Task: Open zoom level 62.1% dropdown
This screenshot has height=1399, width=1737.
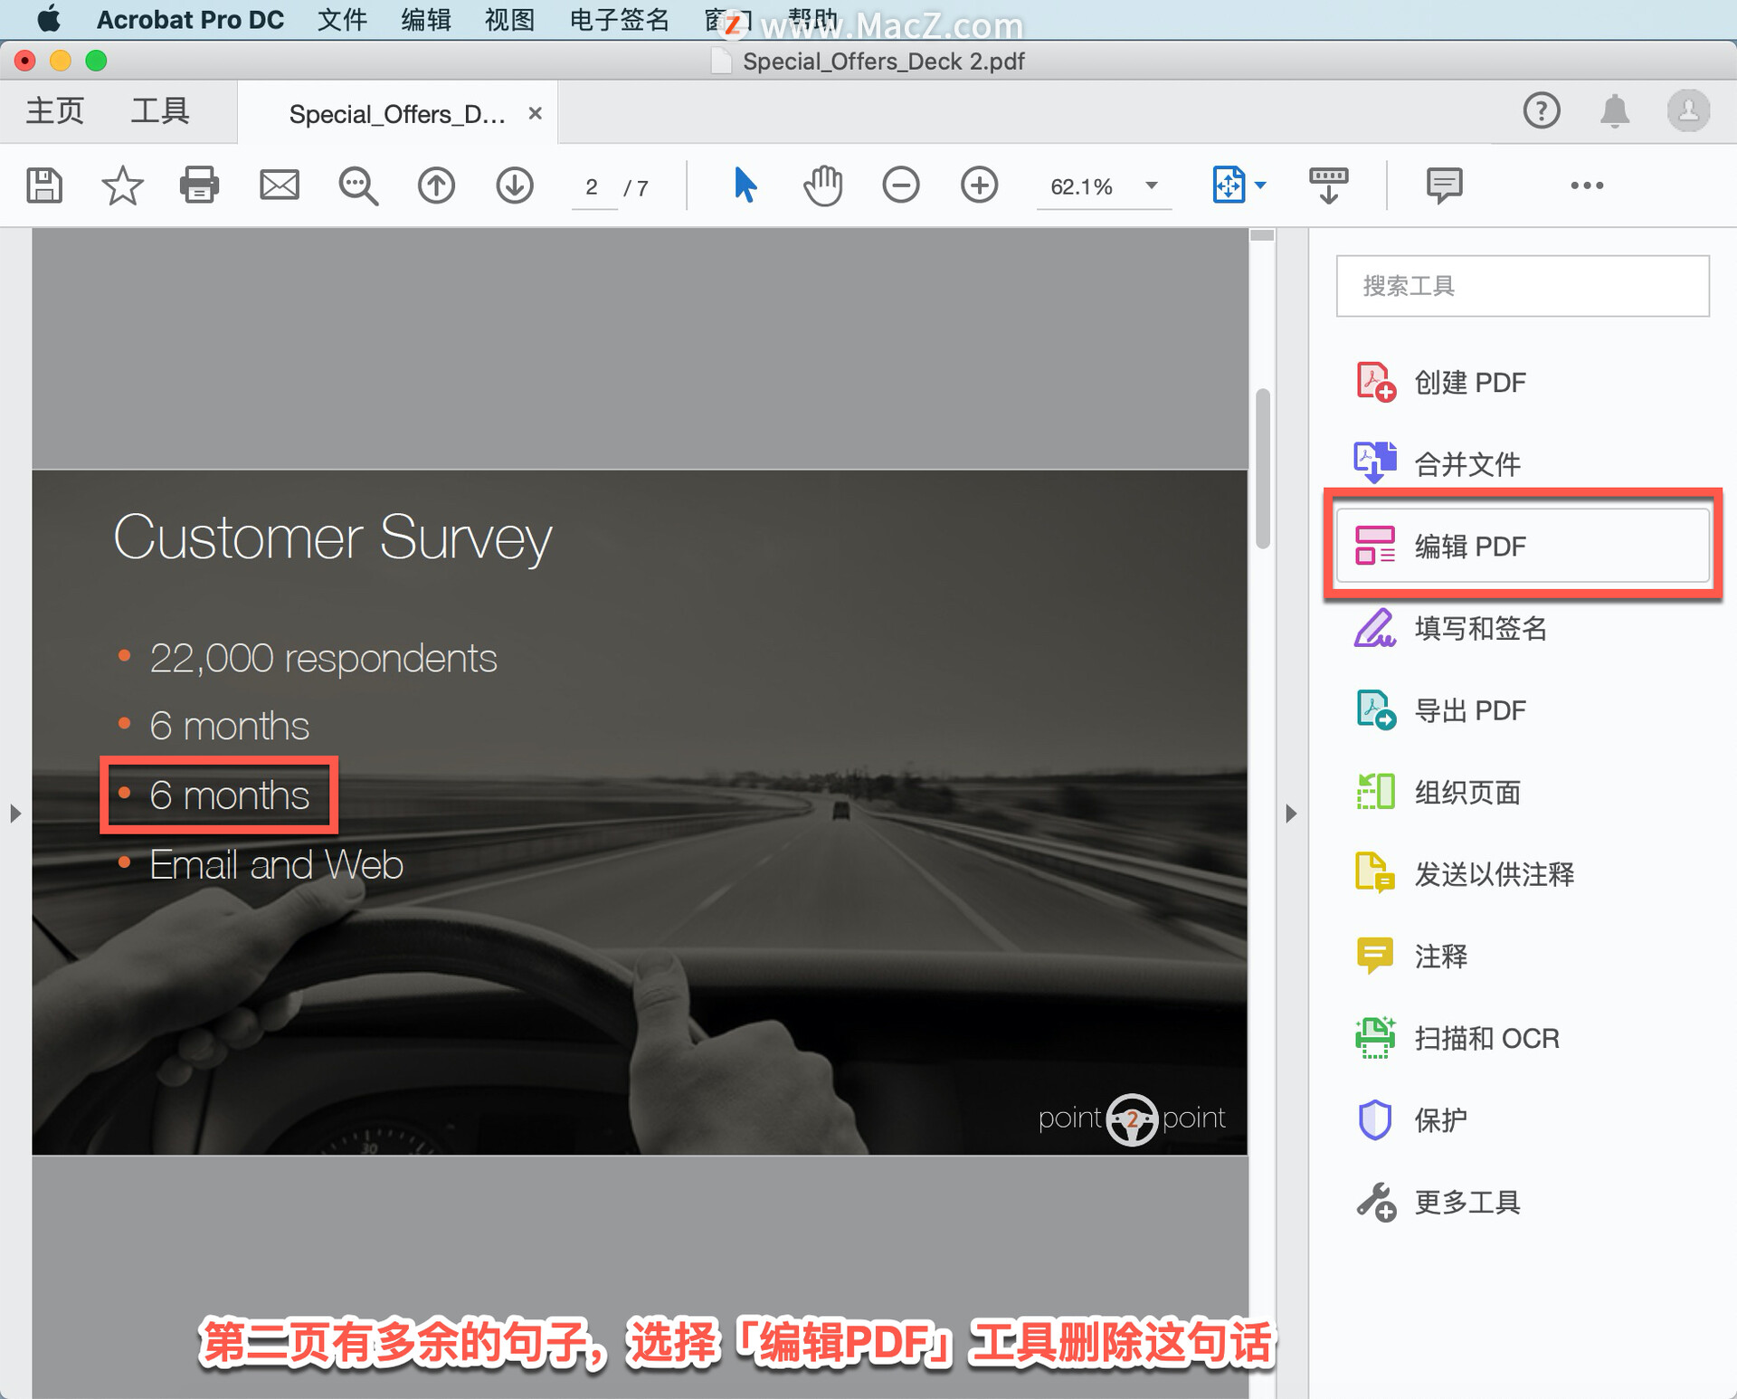Action: [1104, 186]
